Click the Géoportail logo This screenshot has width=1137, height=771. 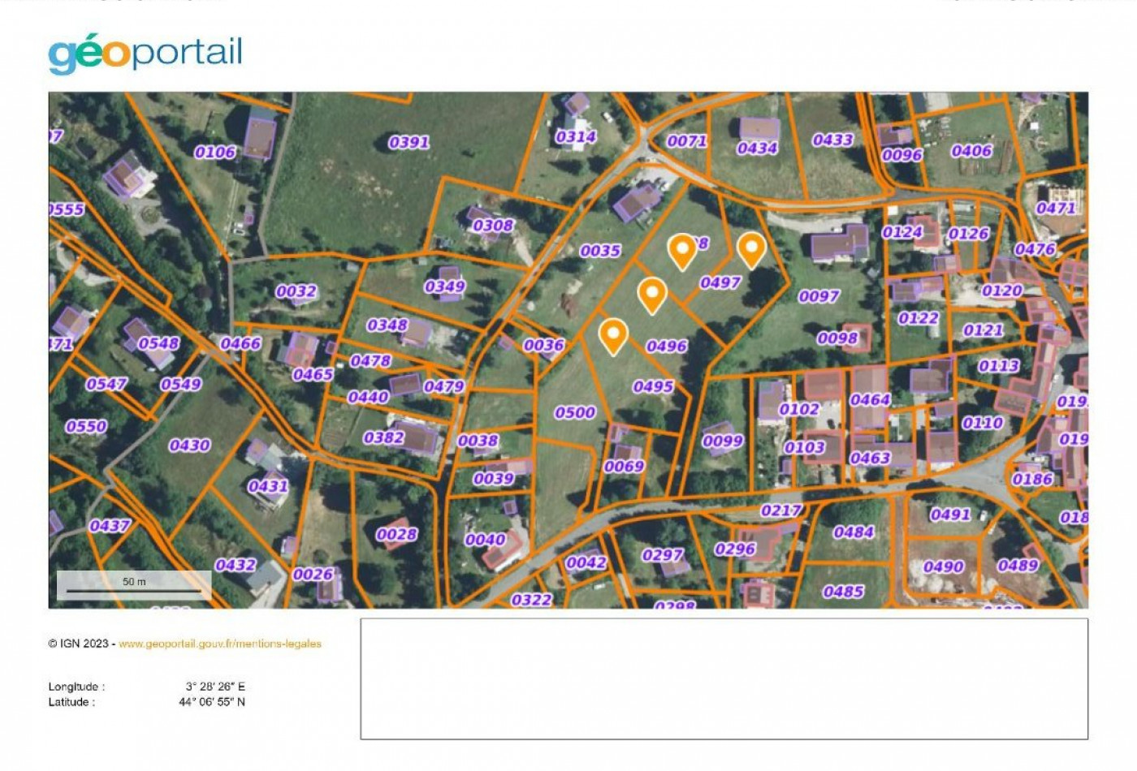tap(146, 53)
